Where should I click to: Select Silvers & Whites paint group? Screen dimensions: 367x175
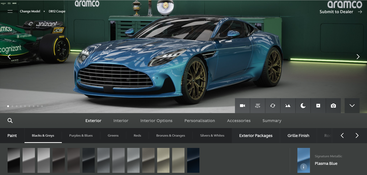(x=212, y=136)
